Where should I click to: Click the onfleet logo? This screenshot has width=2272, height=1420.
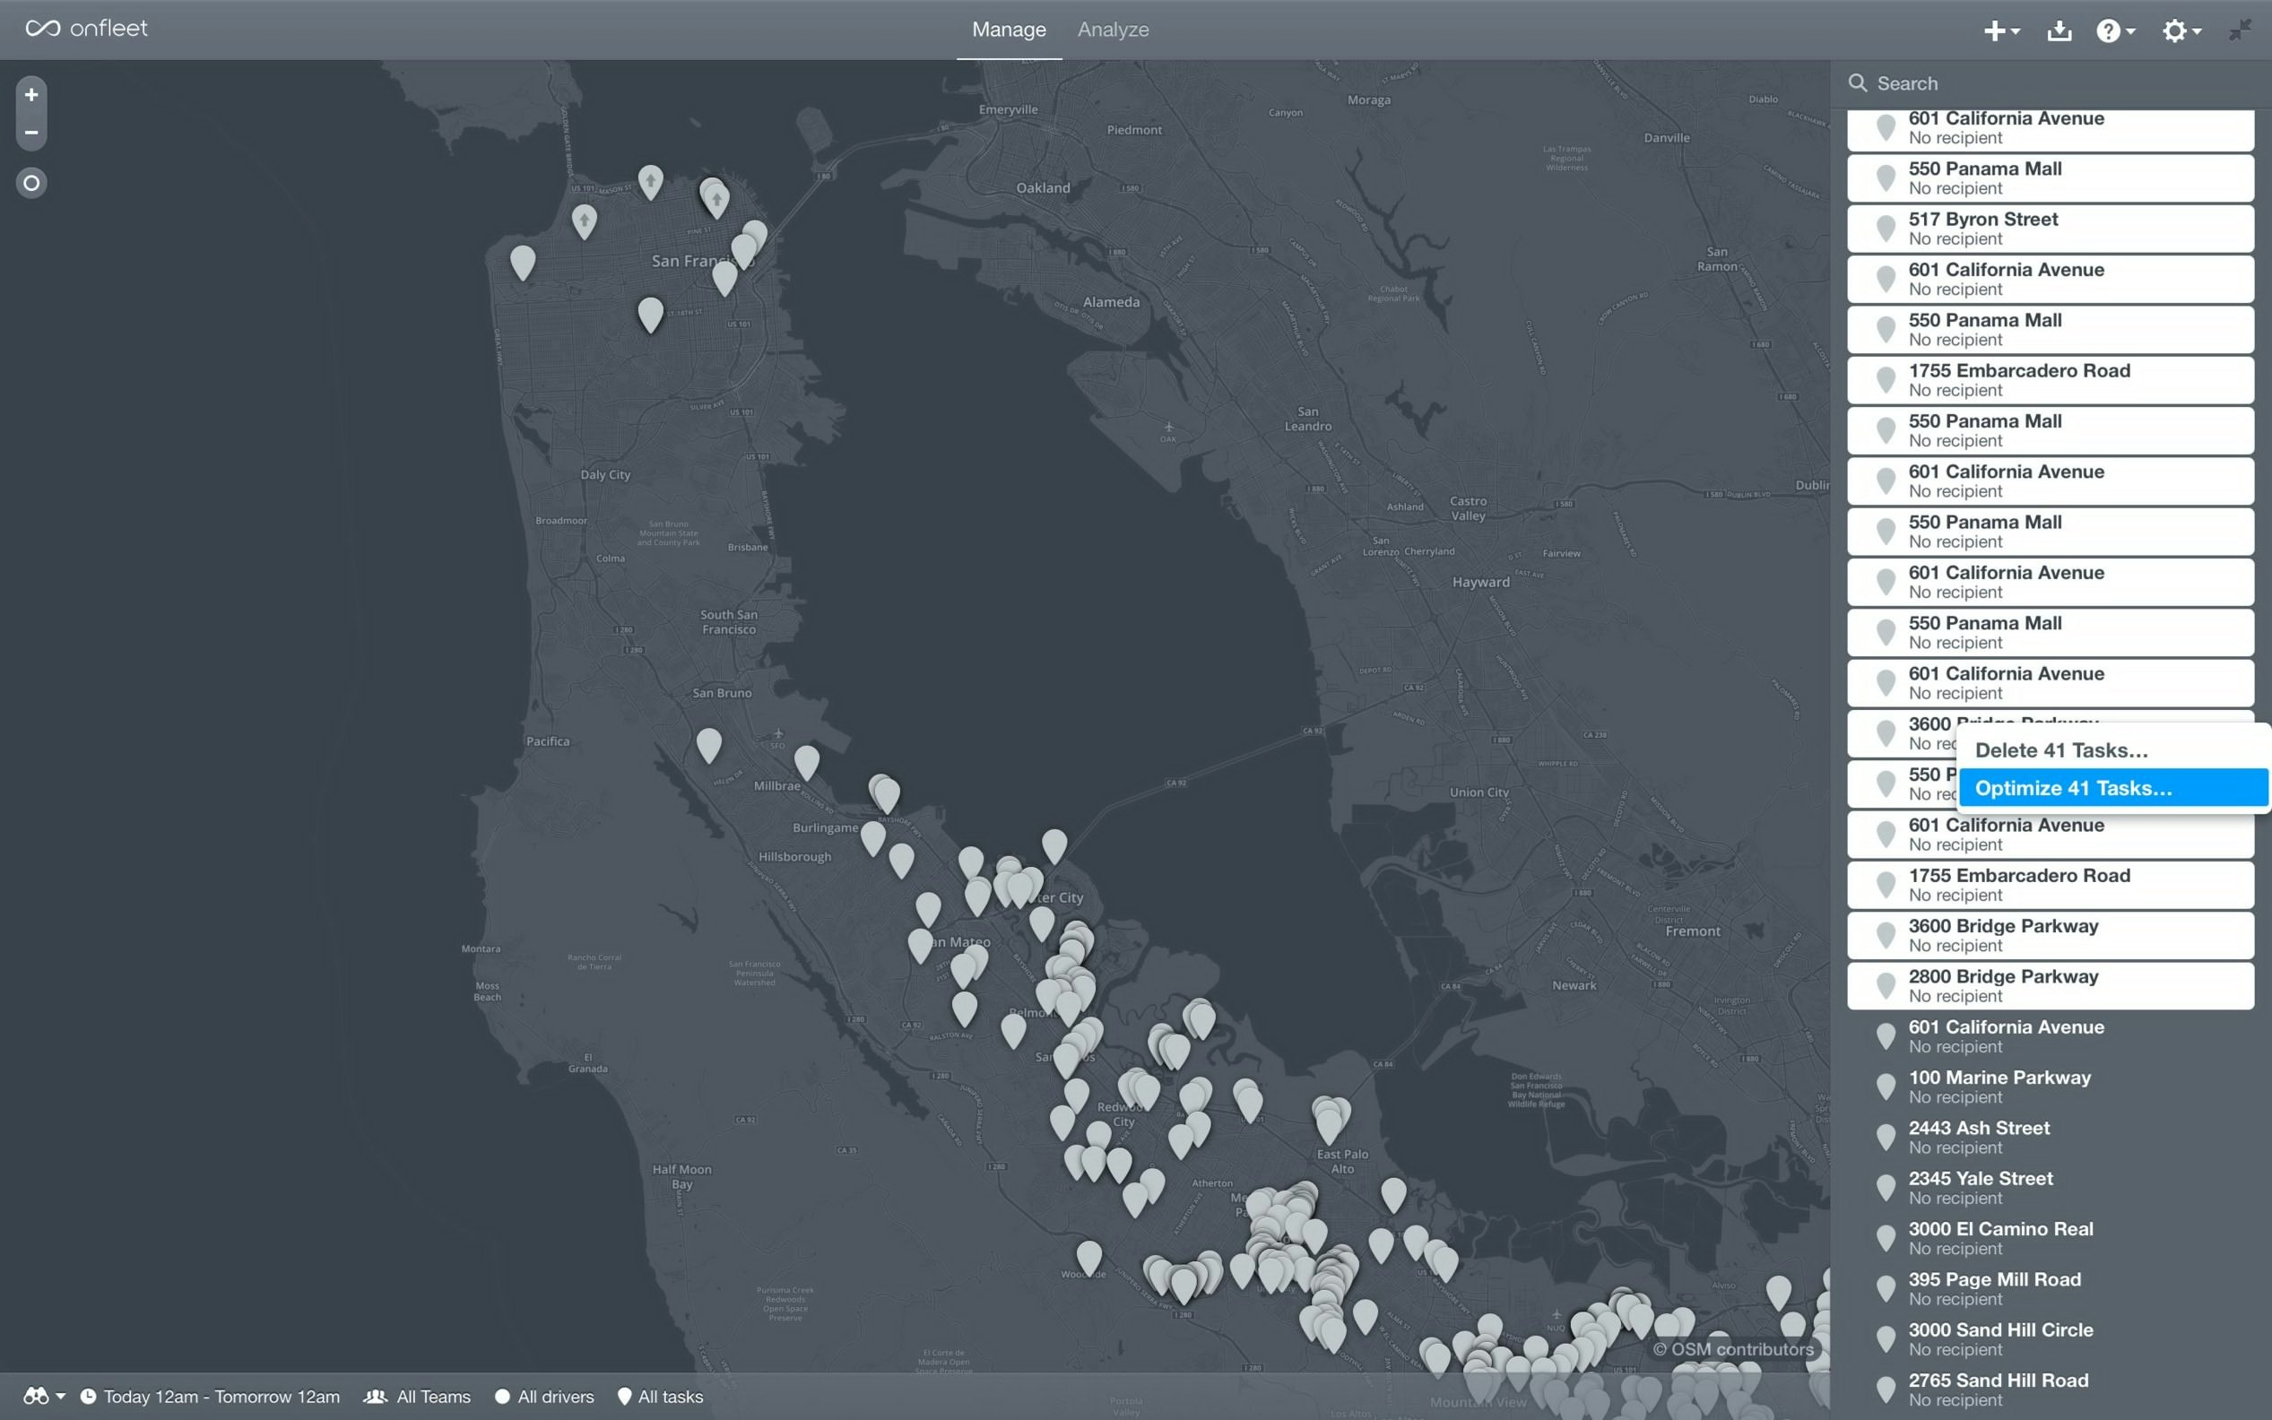click(x=86, y=29)
